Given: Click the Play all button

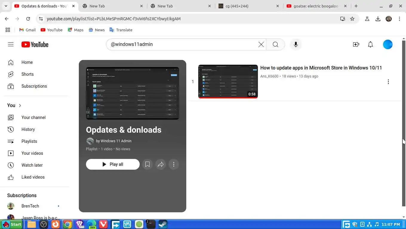Looking at the screenshot, I should point(113,164).
